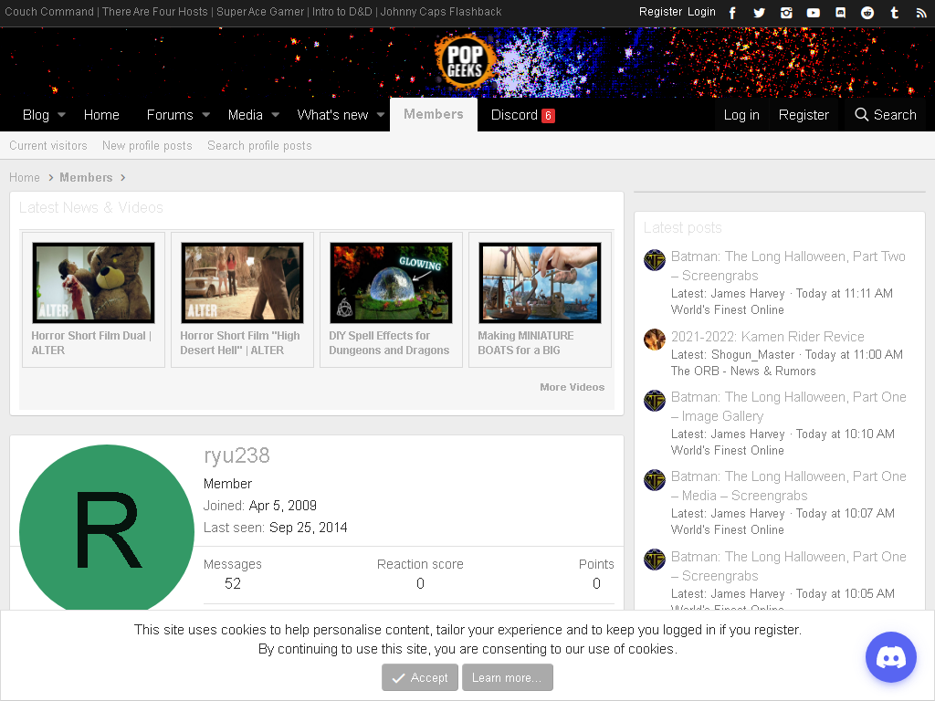Expand the What's new dropdown arrow
The height and width of the screenshot is (701, 935).
coord(381,115)
